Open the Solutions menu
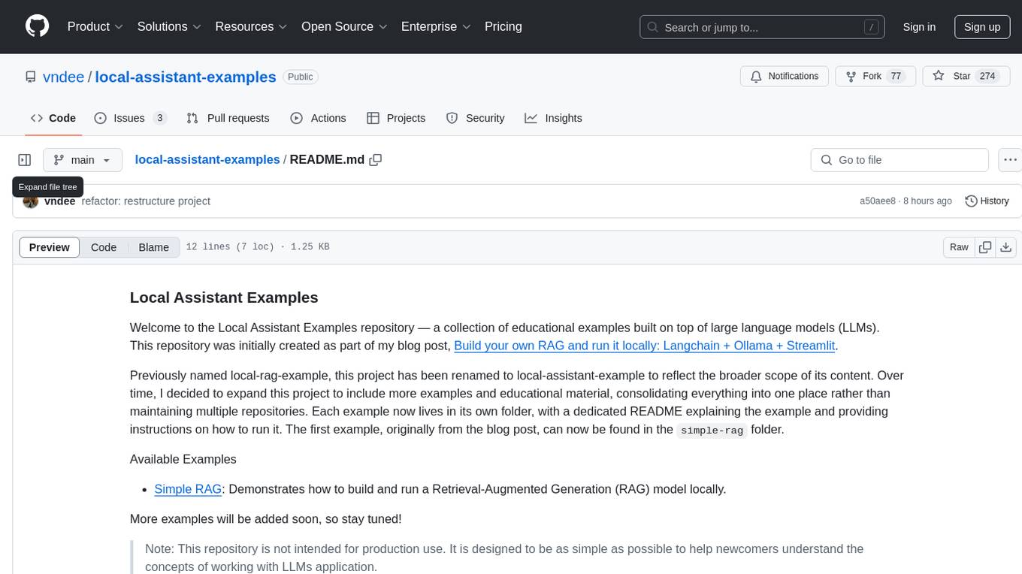The height and width of the screenshot is (574, 1022). tap(169, 26)
